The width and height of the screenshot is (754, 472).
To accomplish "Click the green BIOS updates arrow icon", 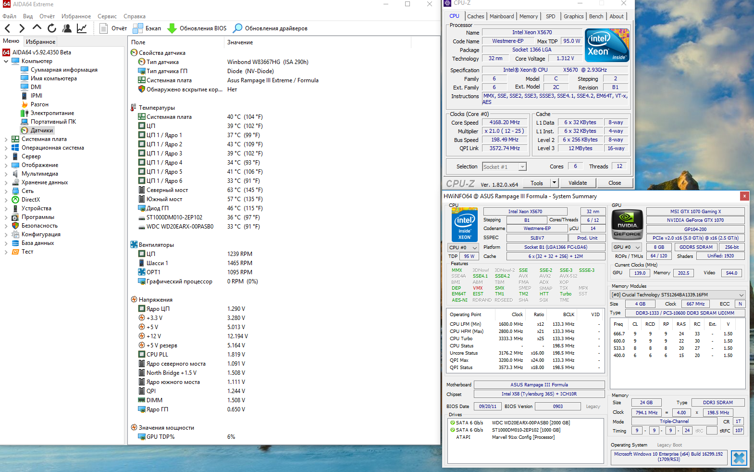I will tap(172, 28).
